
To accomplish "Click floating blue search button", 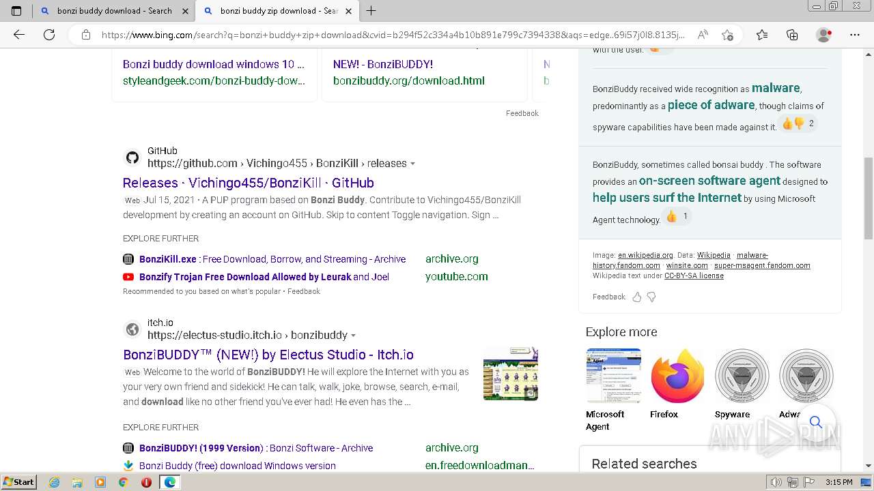I will 816,422.
